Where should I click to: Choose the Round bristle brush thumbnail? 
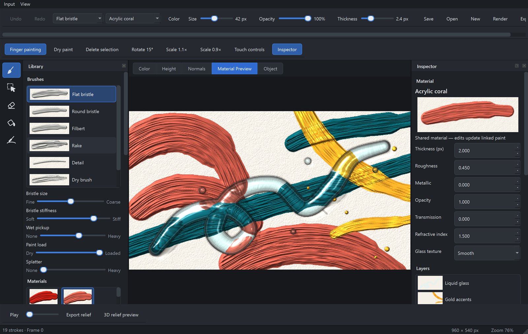(49, 112)
